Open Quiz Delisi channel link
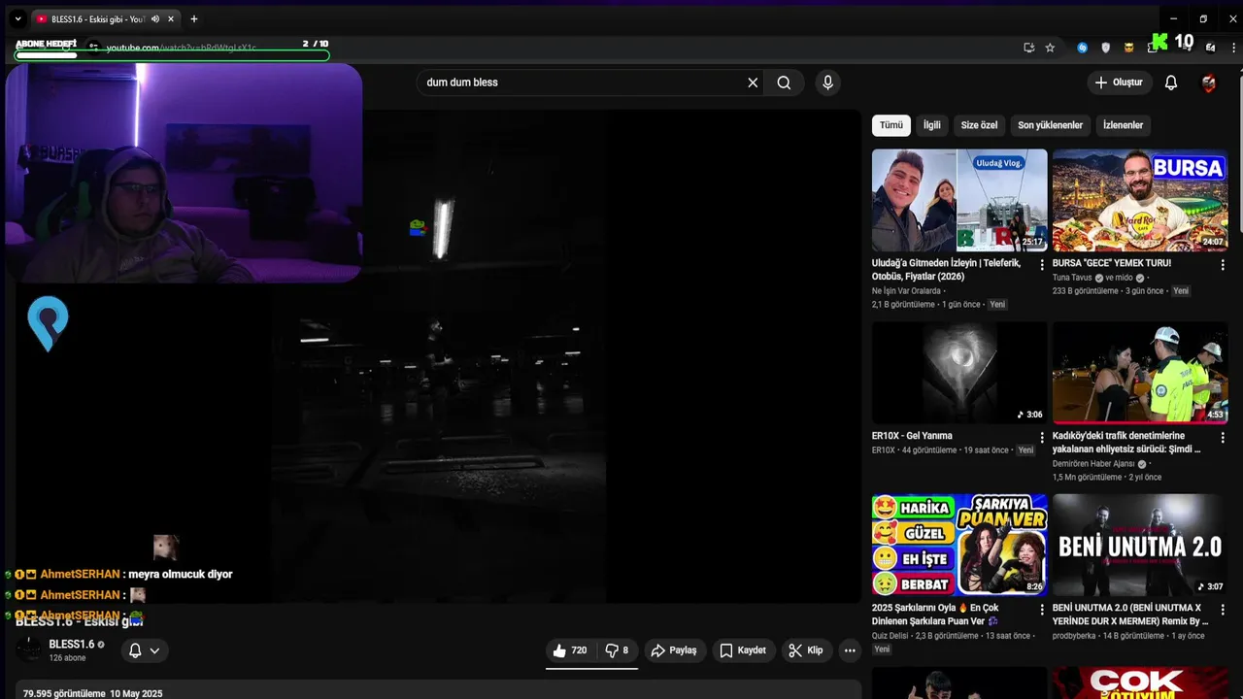 point(890,636)
